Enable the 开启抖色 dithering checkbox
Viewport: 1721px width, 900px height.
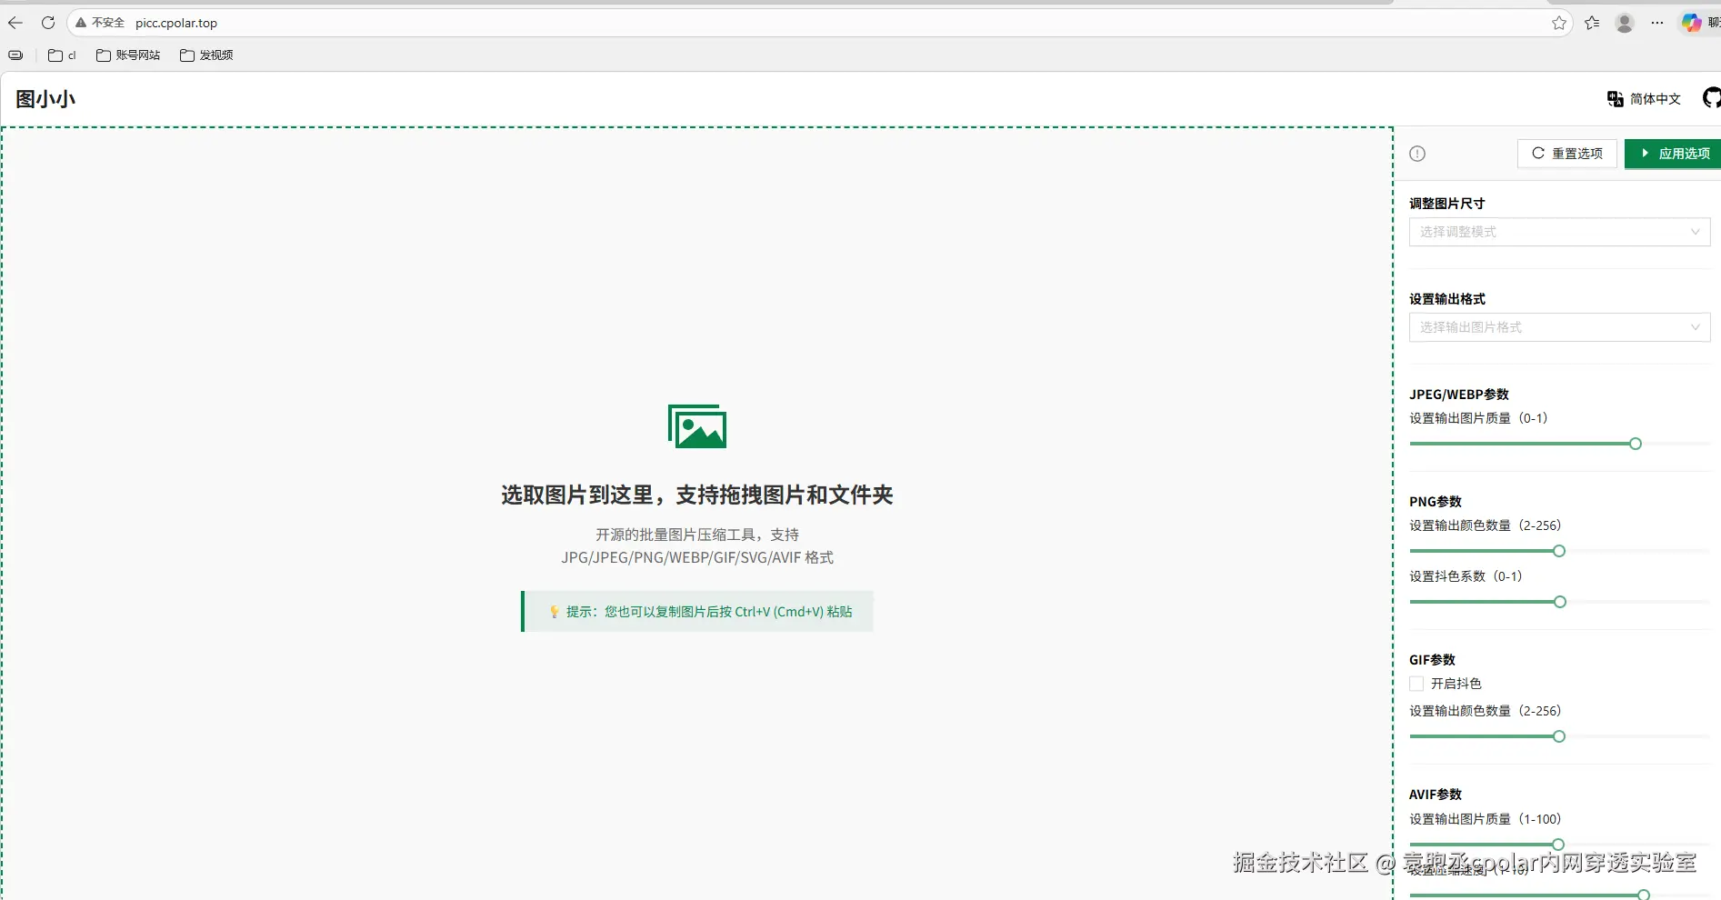point(1416,683)
